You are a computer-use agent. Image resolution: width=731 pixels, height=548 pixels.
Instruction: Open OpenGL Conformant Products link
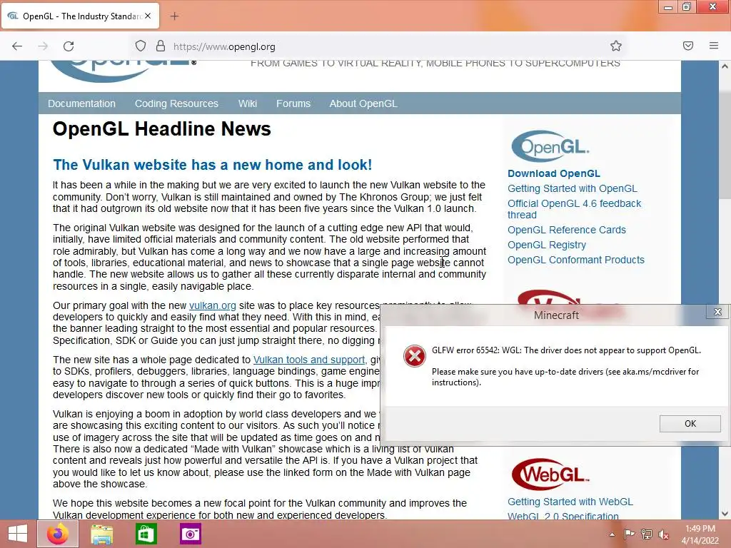[576, 260]
